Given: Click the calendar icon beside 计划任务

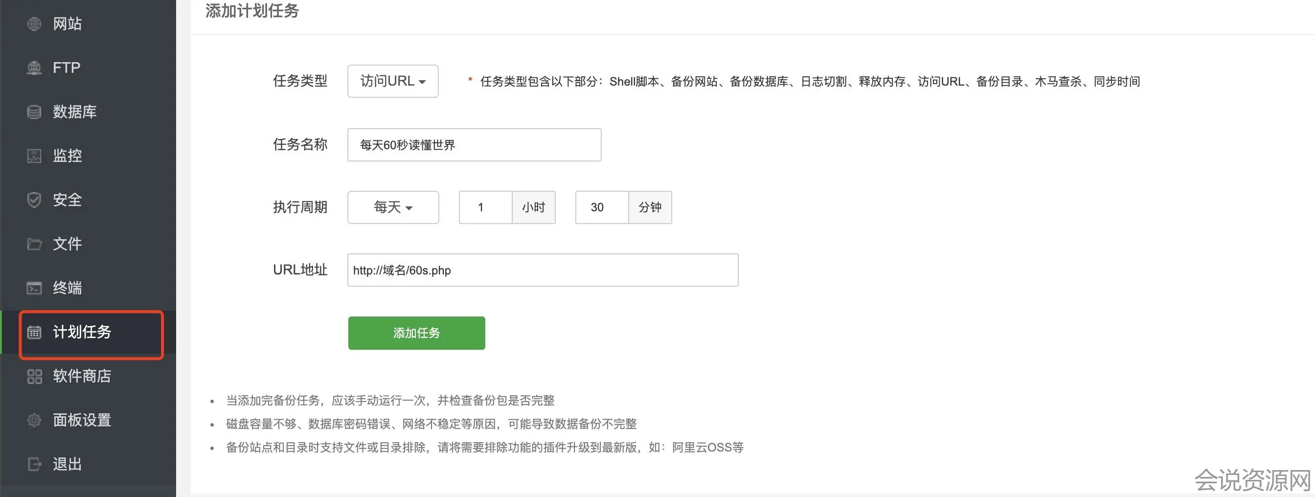Looking at the screenshot, I should pyautogui.click(x=34, y=332).
